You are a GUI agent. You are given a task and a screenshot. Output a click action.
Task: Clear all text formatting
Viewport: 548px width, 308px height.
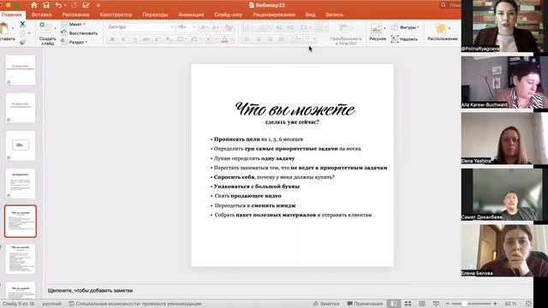click(x=229, y=27)
